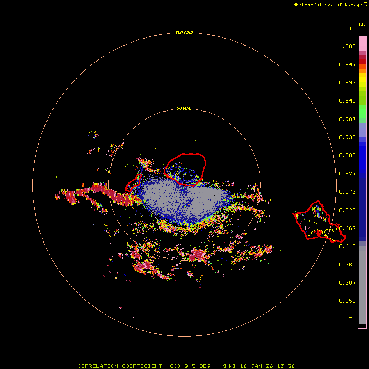Pick the light pink top color bar segment

[x=362, y=44]
